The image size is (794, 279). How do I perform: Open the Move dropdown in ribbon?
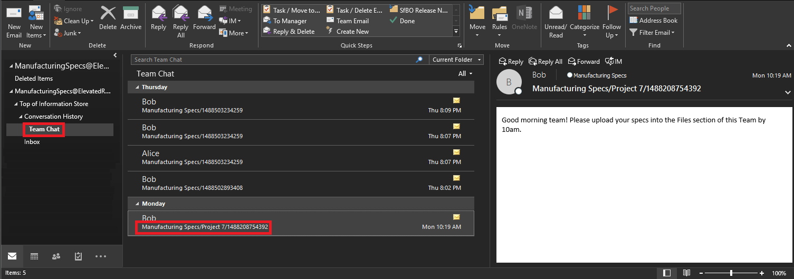tap(477, 21)
